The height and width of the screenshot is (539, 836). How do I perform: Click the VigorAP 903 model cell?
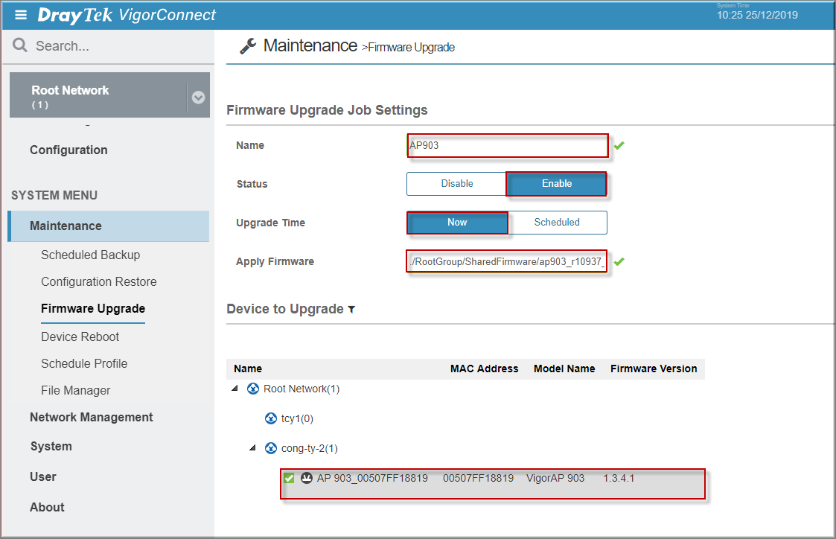point(555,478)
